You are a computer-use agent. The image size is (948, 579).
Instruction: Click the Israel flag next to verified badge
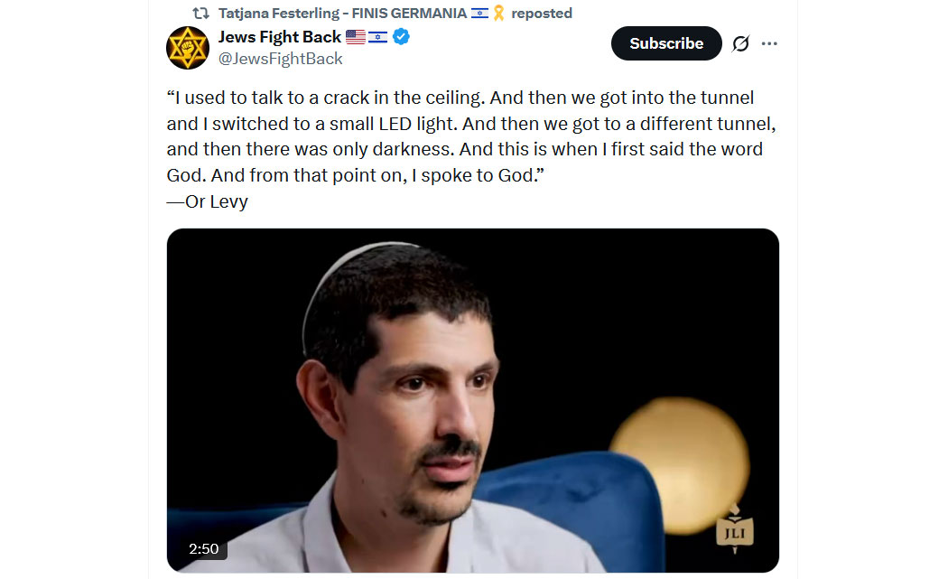(x=378, y=38)
